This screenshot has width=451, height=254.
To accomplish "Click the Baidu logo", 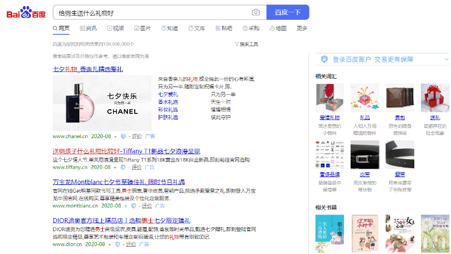I will [26, 13].
